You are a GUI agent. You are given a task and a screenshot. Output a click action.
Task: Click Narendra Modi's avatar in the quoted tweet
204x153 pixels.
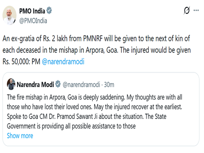[11, 84]
